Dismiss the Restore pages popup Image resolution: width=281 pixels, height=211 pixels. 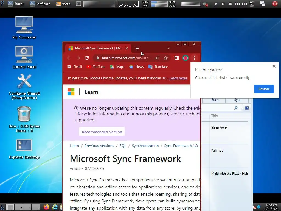pyautogui.click(x=274, y=66)
